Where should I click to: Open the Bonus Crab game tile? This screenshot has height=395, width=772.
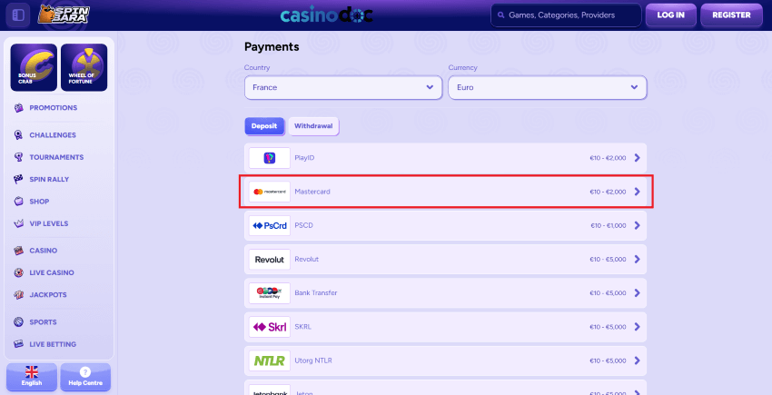click(x=34, y=67)
